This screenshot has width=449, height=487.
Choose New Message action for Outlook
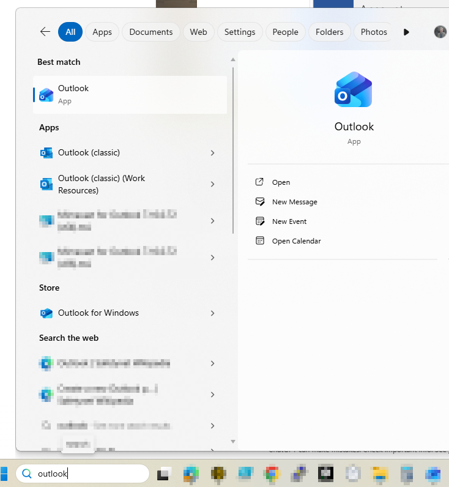294,202
